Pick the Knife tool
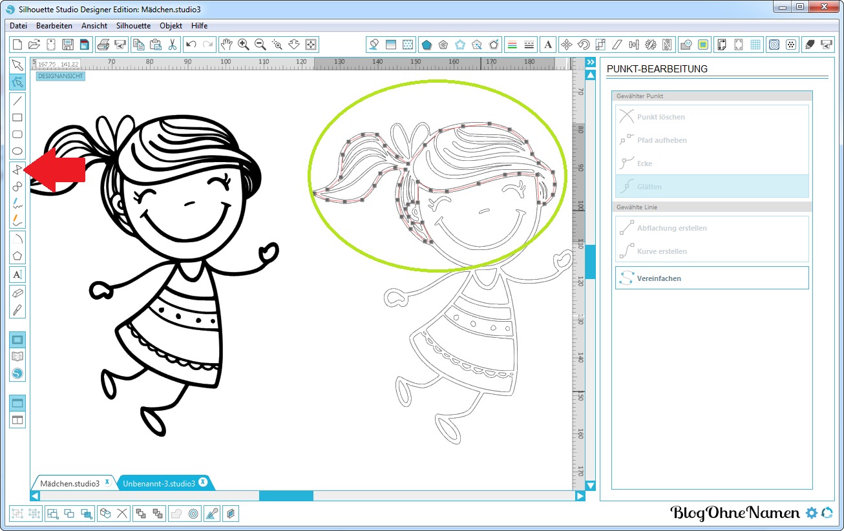The width and height of the screenshot is (844, 531). click(x=17, y=309)
